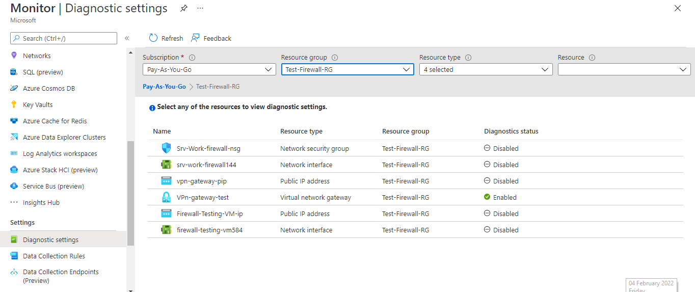Open the Srv-Work-firewall-nsg resource
Image resolution: width=695 pixels, height=292 pixels.
208,148
